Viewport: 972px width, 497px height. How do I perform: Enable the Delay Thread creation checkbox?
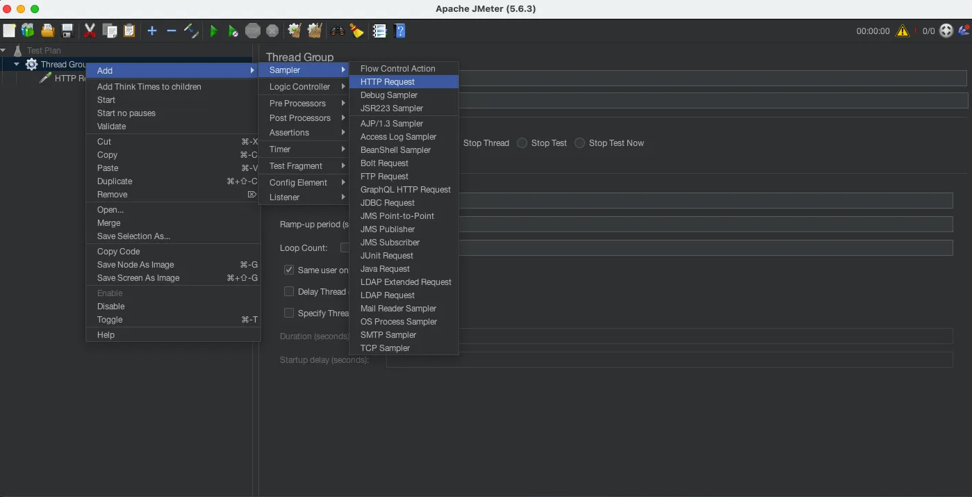pyautogui.click(x=289, y=291)
